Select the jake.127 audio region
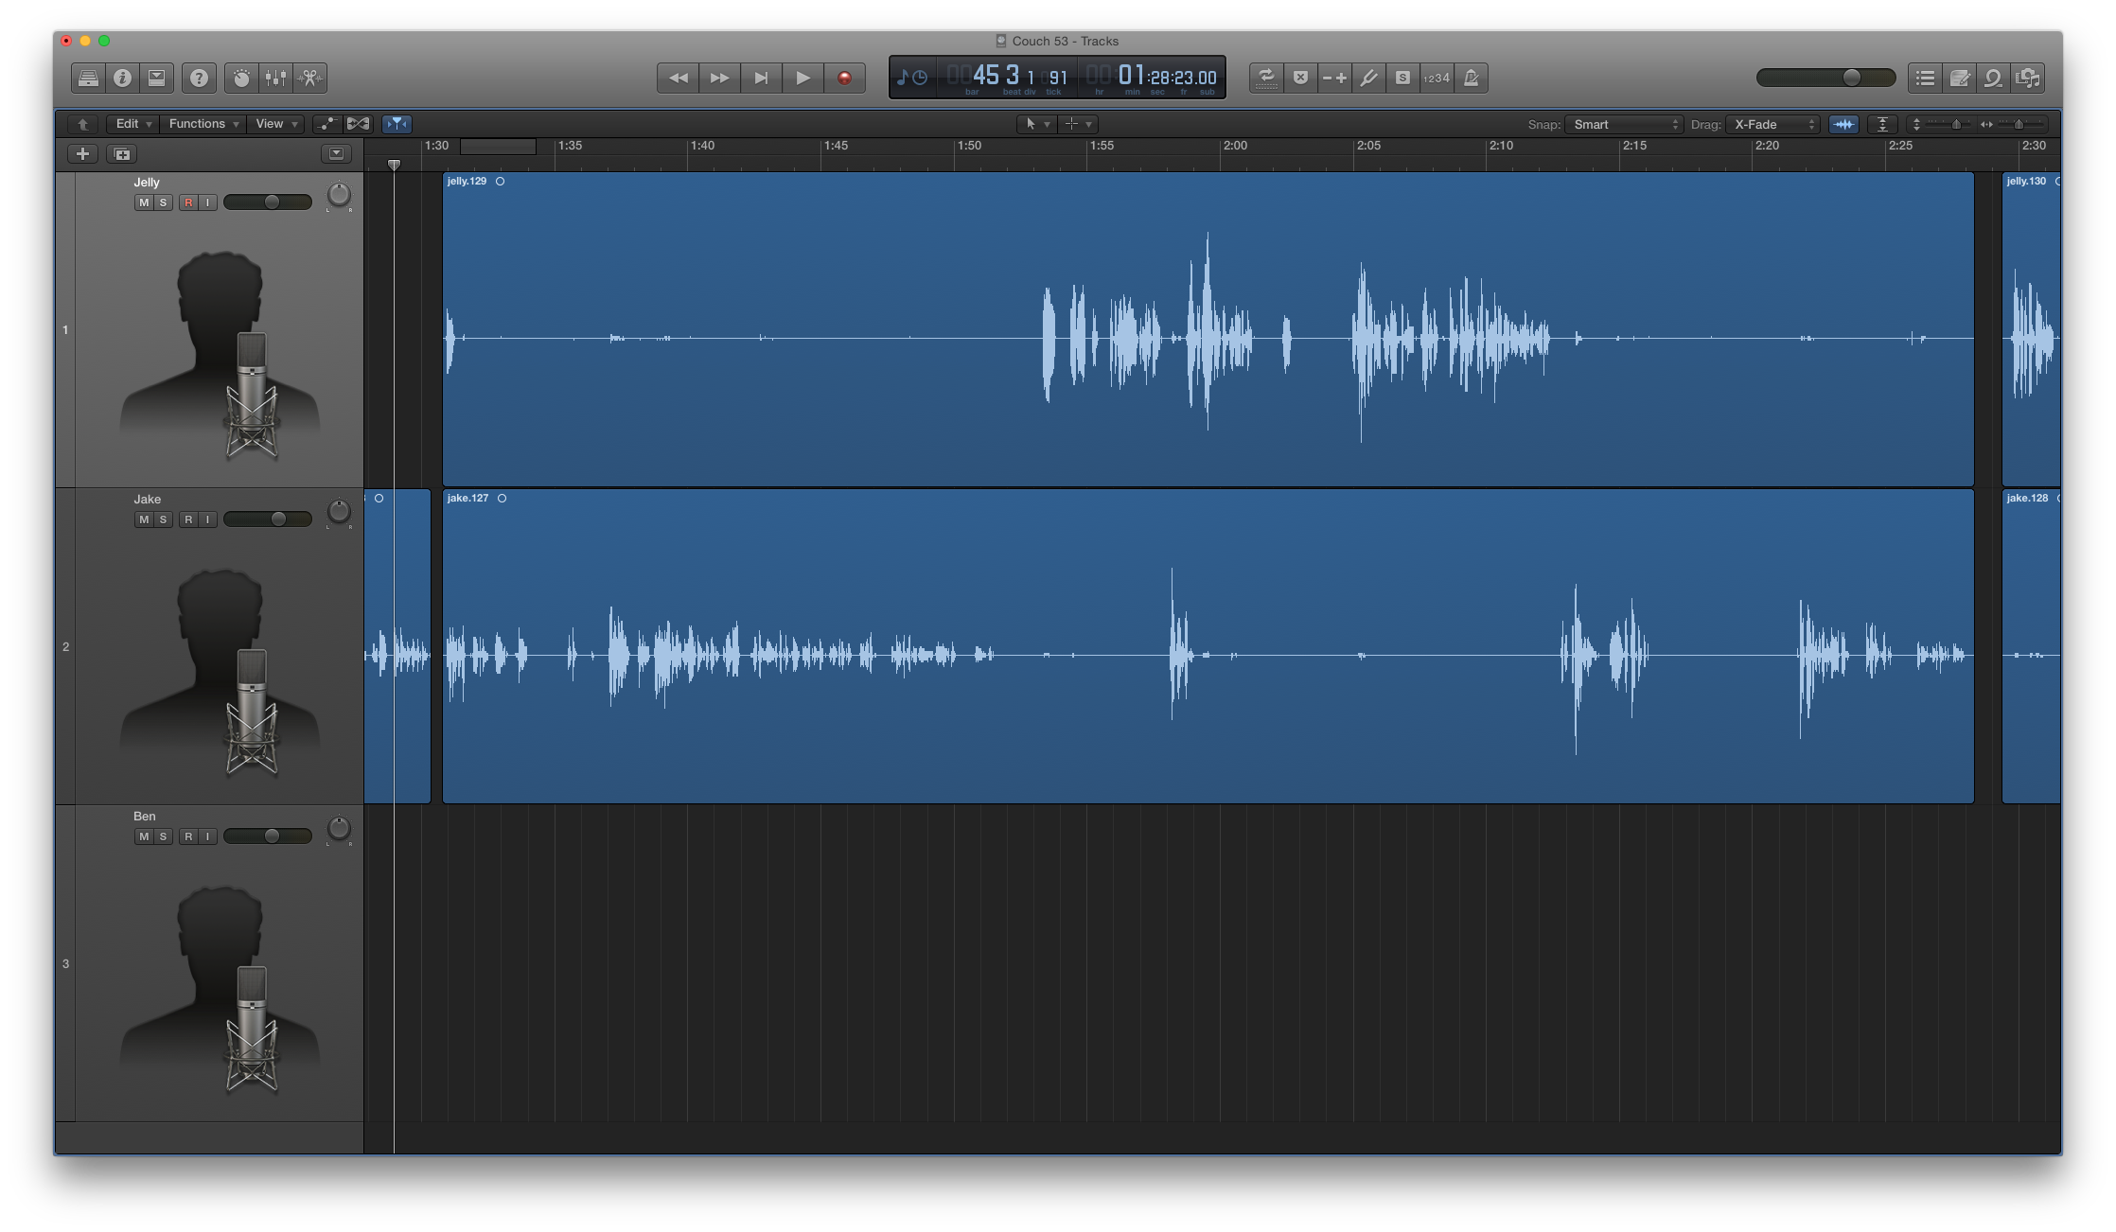The width and height of the screenshot is (2116, 1232). (x=1208, y=646)
